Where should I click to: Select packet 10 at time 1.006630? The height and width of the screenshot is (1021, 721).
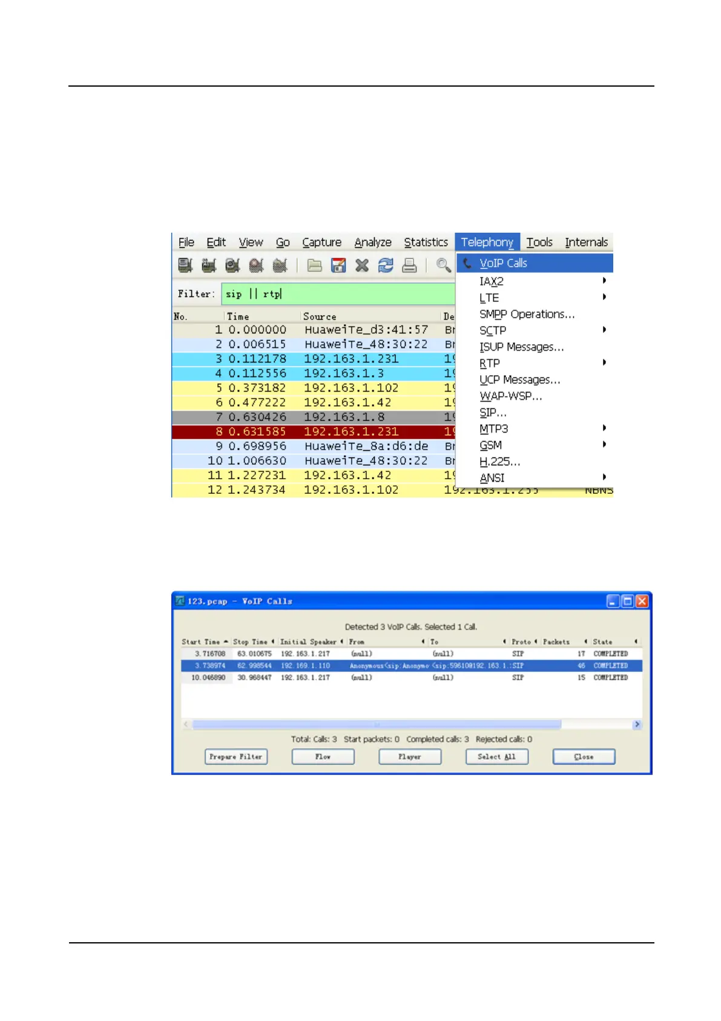(x=314, y=461)
